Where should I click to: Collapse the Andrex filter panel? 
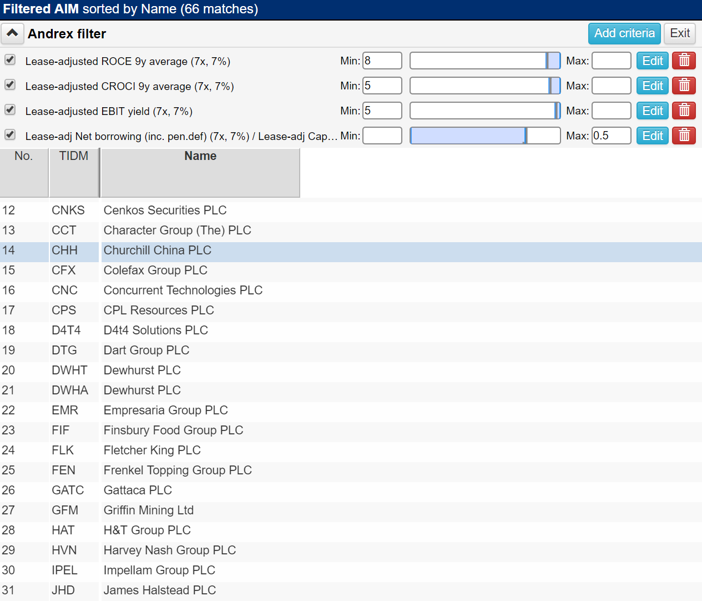click(x=12, y=34)
